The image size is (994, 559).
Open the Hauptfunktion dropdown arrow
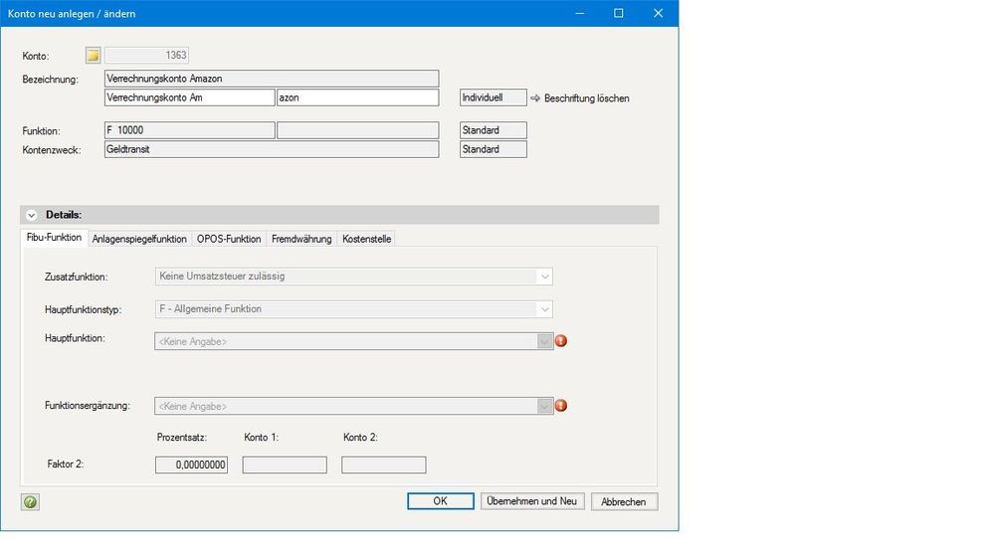click(x=544, y=341)
